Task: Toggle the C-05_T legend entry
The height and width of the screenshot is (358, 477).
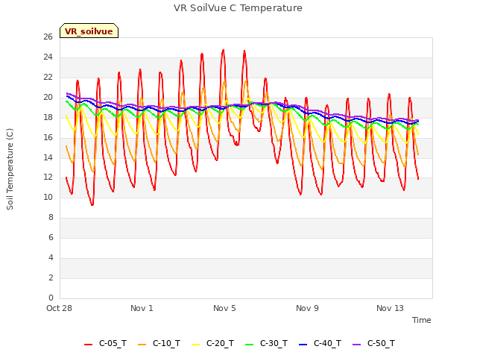Action: [x=106, y=343]
